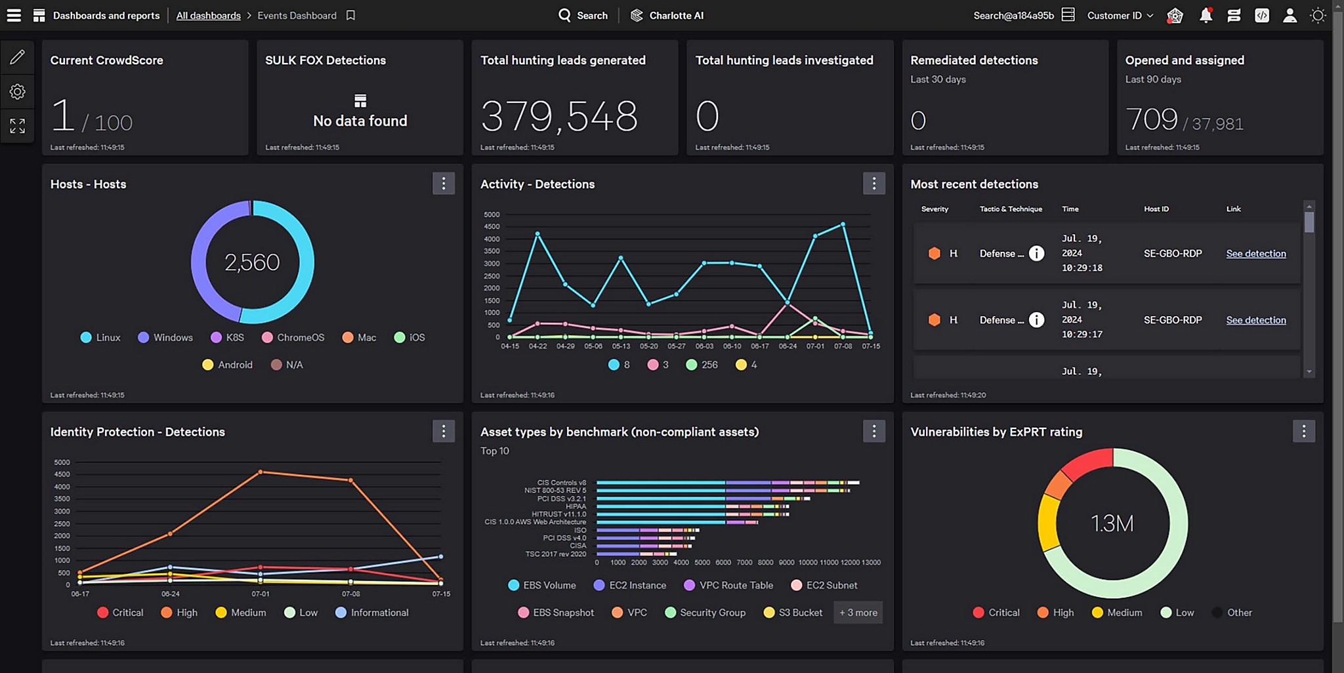
Task: Open dashboard settings via the gear icon
Action: (x=17, y=92)
